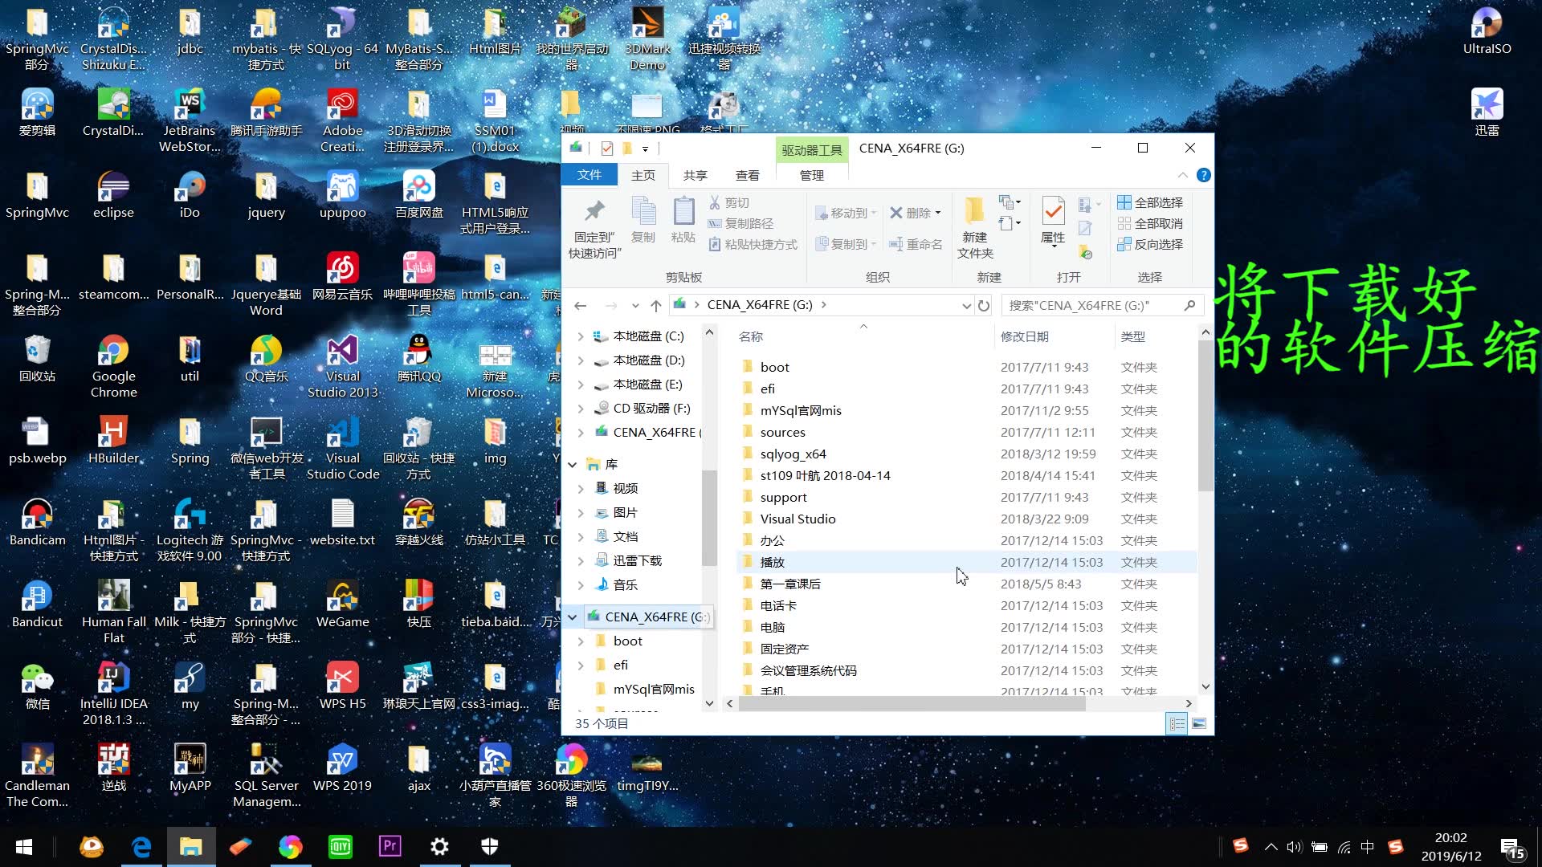1542x867 pixels.
Task: Copy the selection using 复制
Action: point(643,218)
